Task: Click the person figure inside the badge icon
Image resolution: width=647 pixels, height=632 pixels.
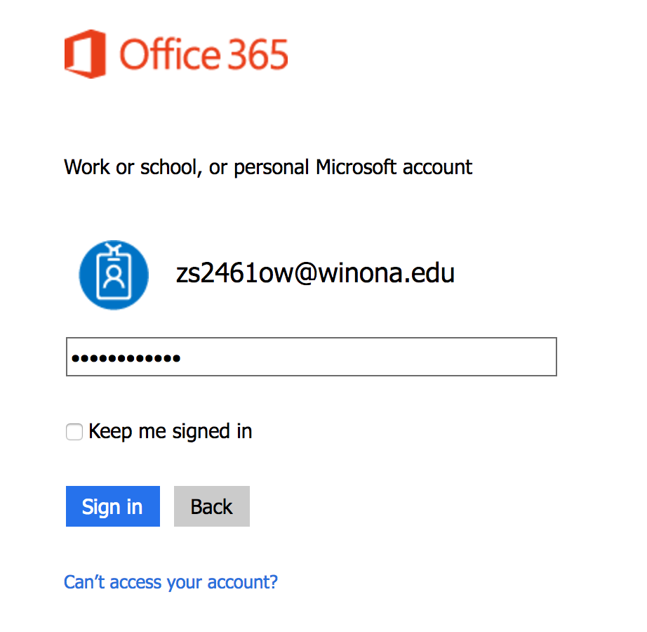Action: pyautogui.click(x=114, y=279)
